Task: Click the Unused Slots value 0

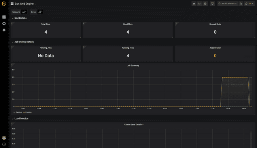Action: click(x=215, y=32)
